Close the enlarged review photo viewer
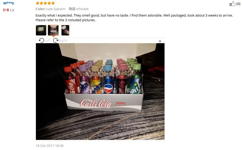The width and height of the screenshot is (242, 150). coord(160,41)
